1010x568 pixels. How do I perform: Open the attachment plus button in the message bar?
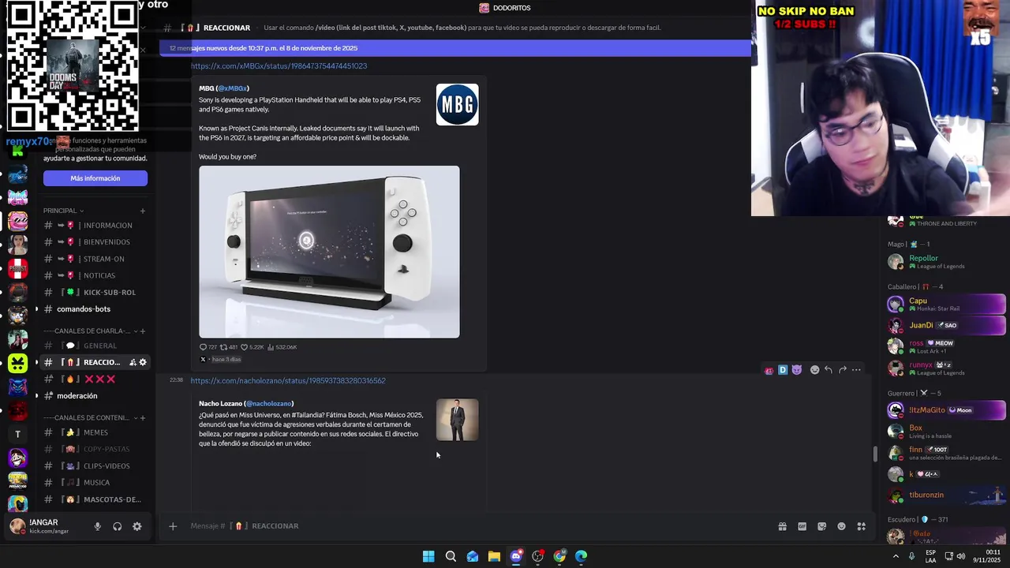click(x=173, y=526)
